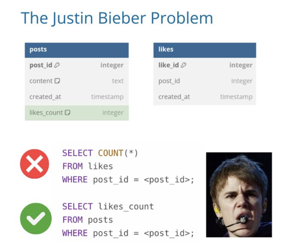The height and width of the screenshot is (243, 290).
Task: Click the post_id row in likes table
Action: point(204,81)
